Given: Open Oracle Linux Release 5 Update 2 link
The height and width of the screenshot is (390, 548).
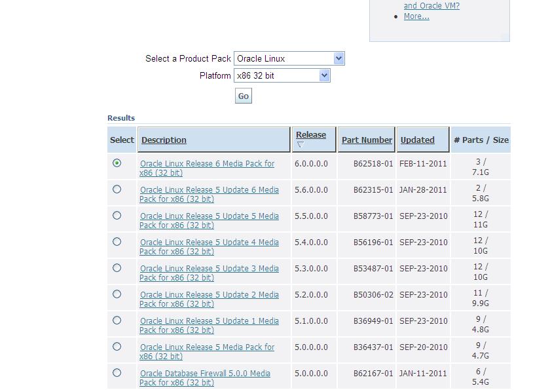Looking at the screenshot, I should click(x=209, y=299).
